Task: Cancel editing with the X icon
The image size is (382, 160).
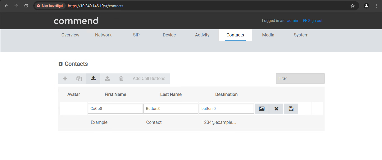Action: (276, 109)
